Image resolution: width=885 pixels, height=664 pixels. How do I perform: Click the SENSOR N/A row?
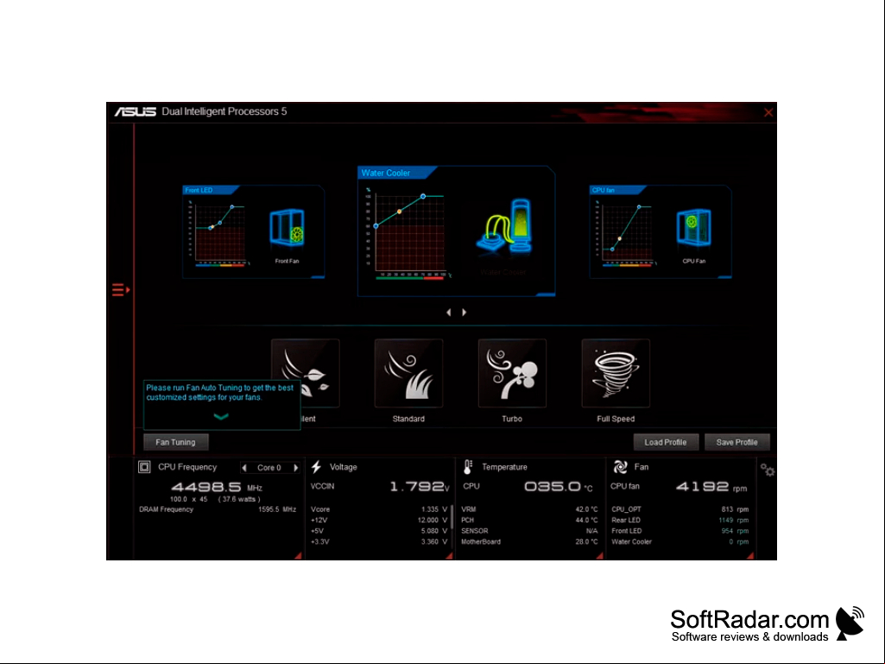529,531
